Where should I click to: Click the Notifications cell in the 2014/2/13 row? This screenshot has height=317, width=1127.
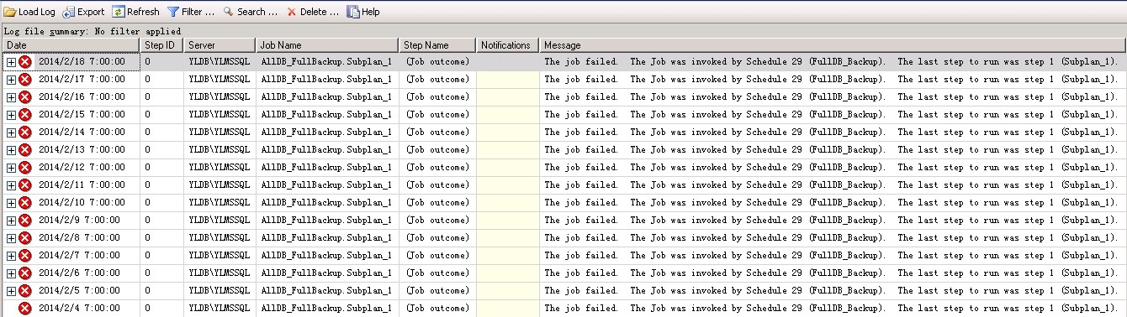(507, 150)
